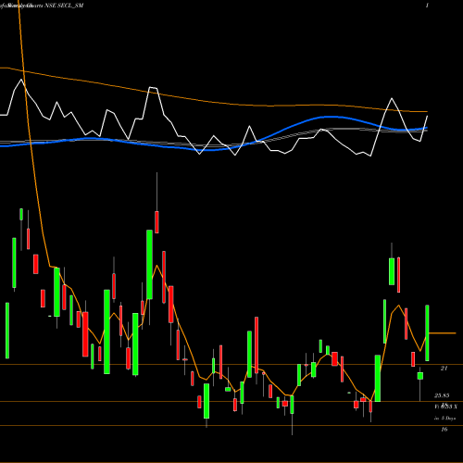This screenshot has height=463, width=463.
Task: Click the last green candle at chart's right edge
Action: tap(427, 332)
